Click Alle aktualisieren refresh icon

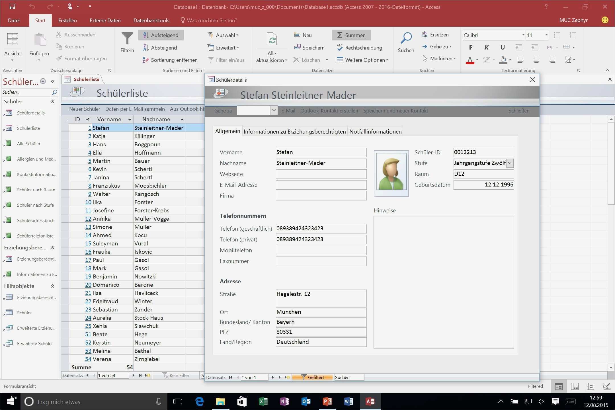pos(272,40)
